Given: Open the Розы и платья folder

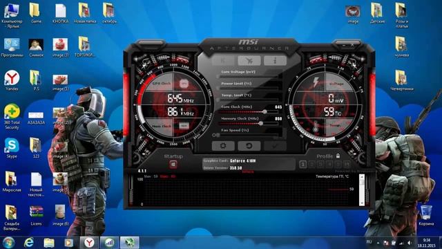Looking at the screenshot, I should (401, 15).
